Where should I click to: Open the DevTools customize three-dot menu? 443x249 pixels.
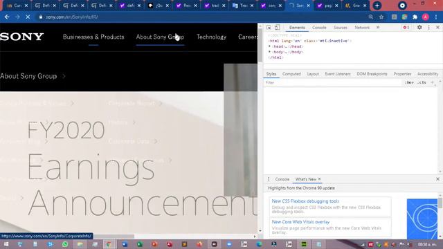[429, 28]
